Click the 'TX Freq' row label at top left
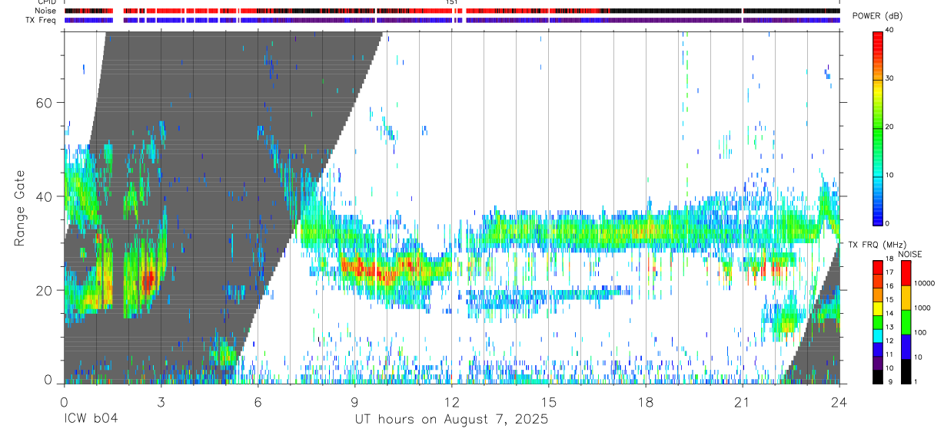This screenshot has width=944, height=435. [x=41, y=20]
